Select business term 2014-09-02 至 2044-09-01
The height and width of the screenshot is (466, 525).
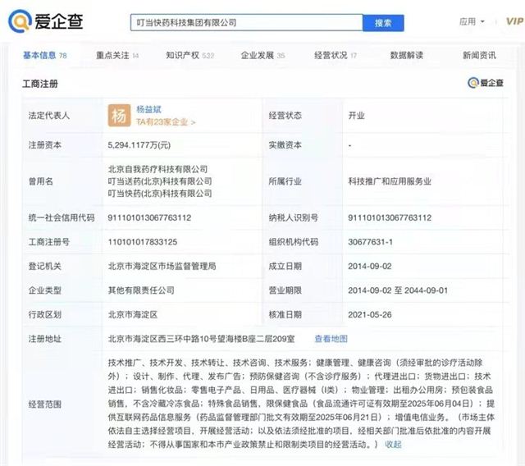pos(398,290)
